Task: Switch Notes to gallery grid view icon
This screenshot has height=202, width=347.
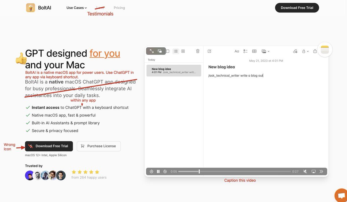Action: click(x=183, y=51)
